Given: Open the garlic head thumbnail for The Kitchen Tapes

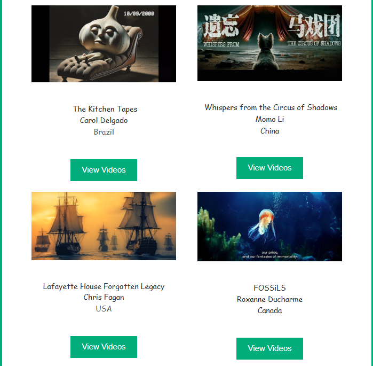Looking at the screenshot, I should (x=104, y=44).
